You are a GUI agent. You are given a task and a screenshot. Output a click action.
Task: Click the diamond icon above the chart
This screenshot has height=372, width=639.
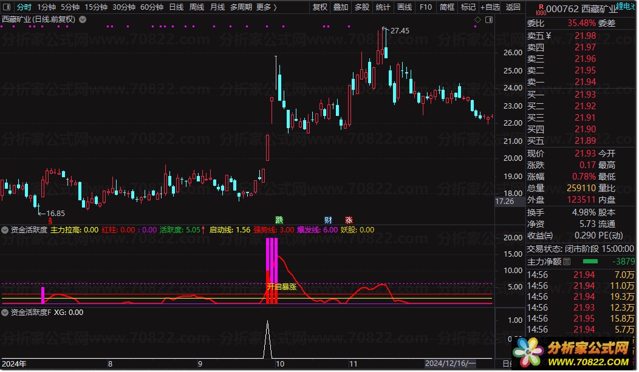coord(477,19)
